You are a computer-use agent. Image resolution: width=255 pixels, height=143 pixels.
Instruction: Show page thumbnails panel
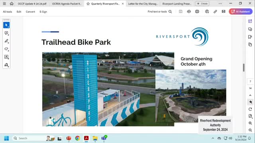click(250, 44)
